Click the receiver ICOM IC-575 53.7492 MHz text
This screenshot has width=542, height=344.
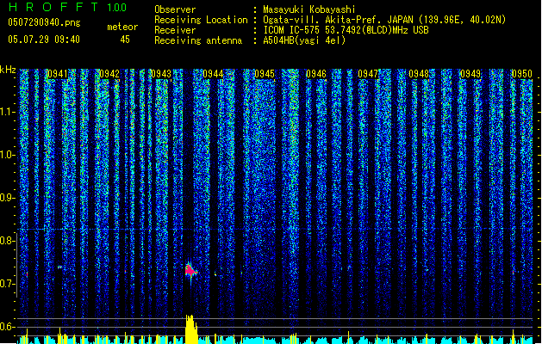pyautogui.click(x=346, y=30)
